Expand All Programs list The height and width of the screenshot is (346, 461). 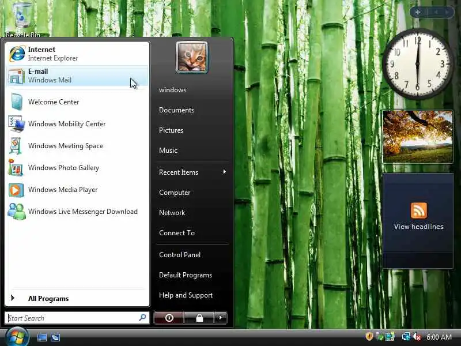pos(77,298)
